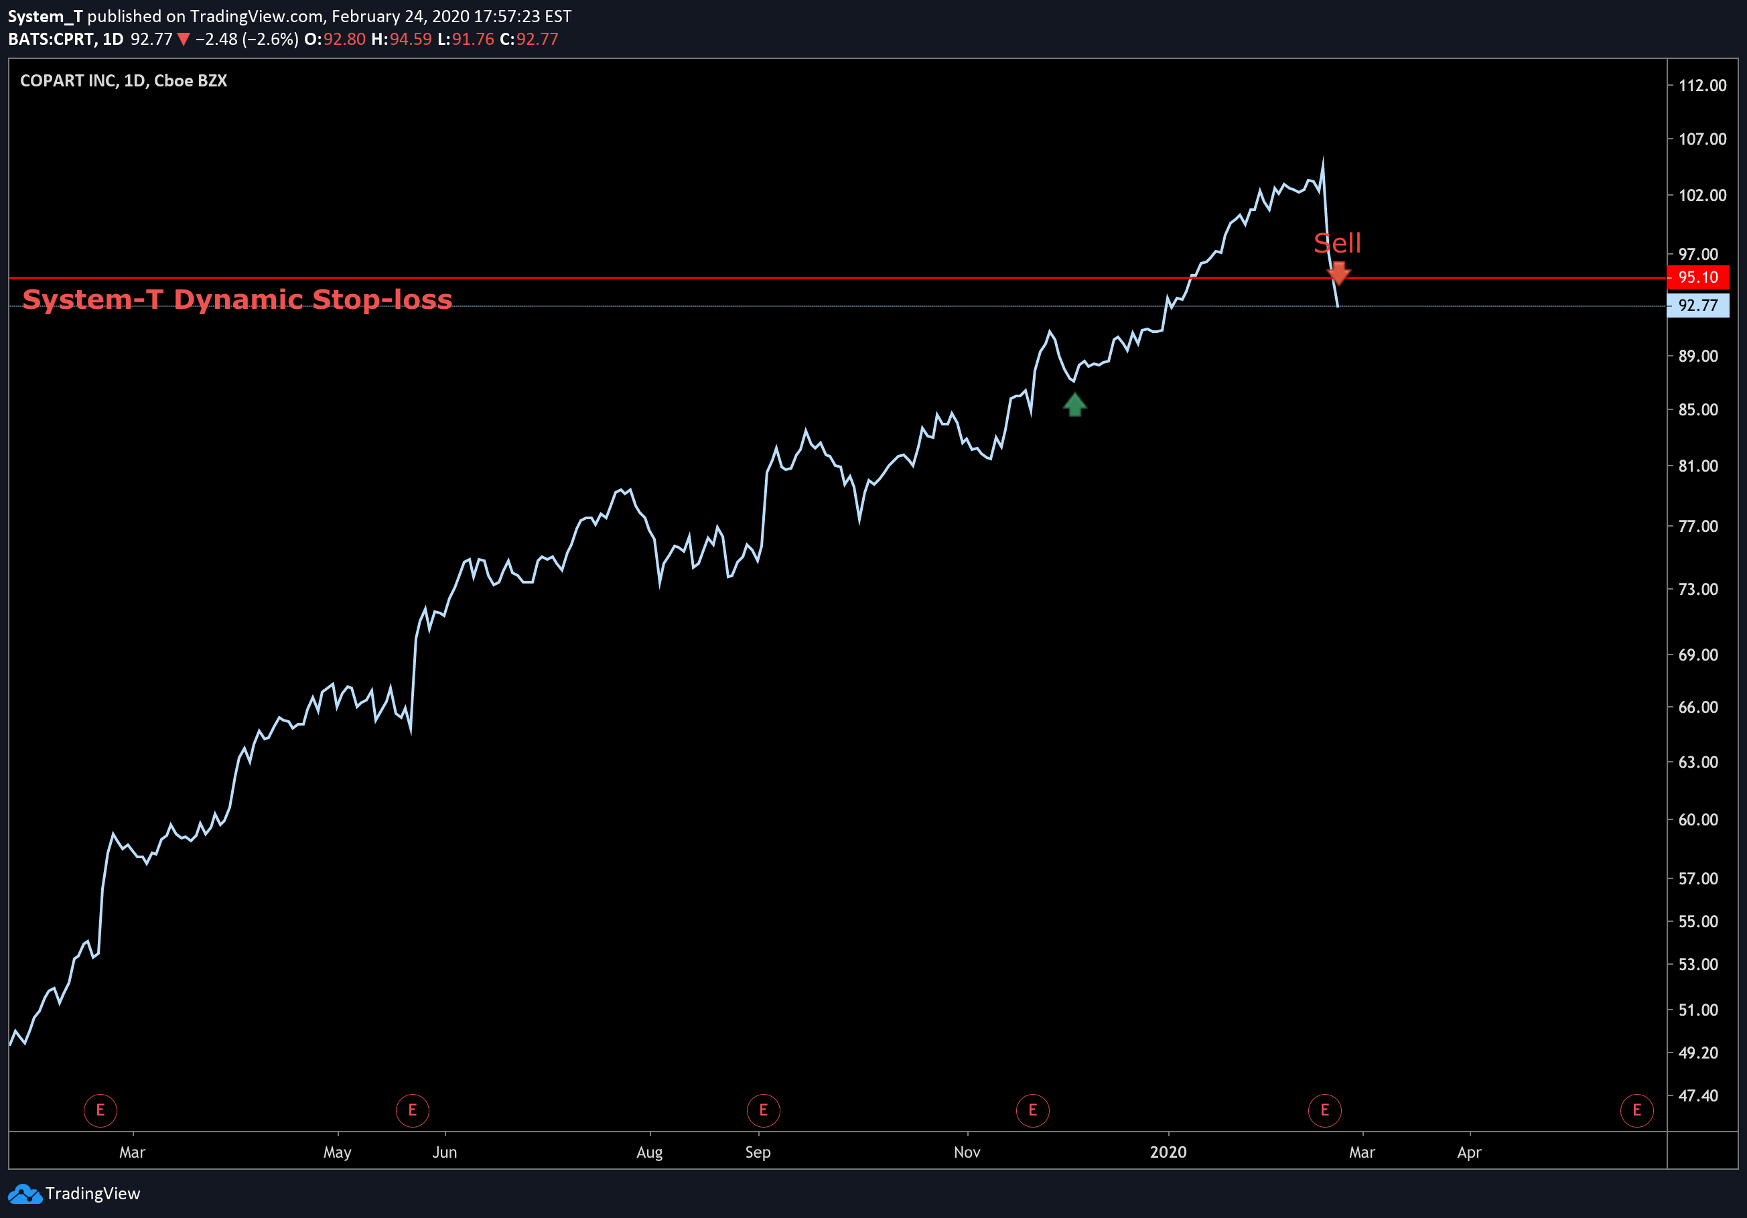Click the earnings marker before Jun
The height and width of the screenshot is (1218, 1747).
[413, 1110]
